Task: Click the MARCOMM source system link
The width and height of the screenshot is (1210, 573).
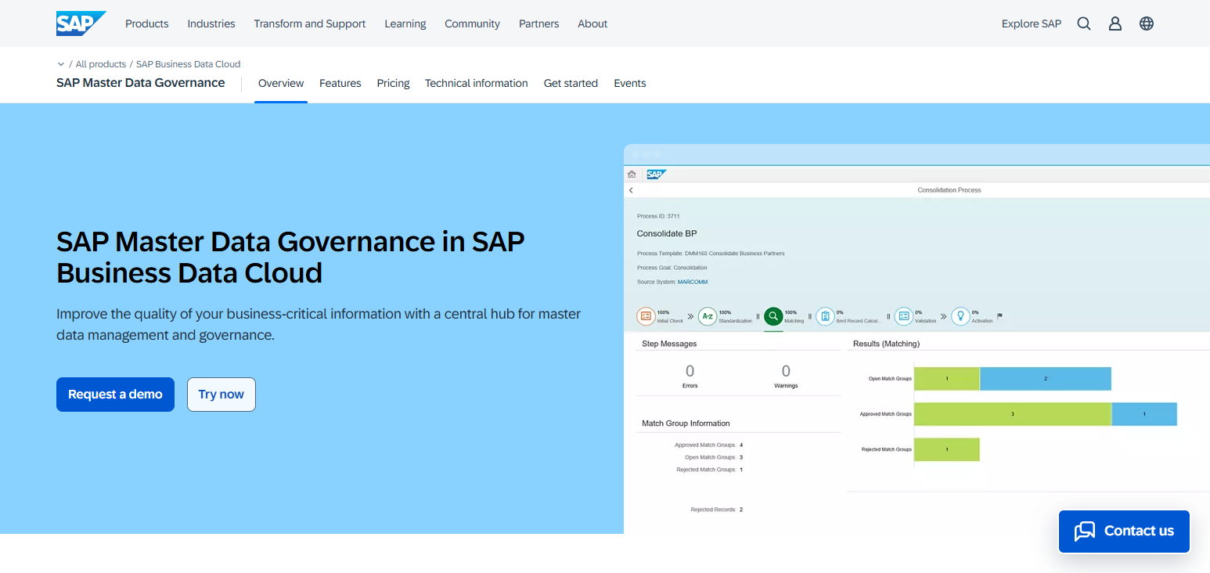Action: pyautogui.click(x=693, y=282)
